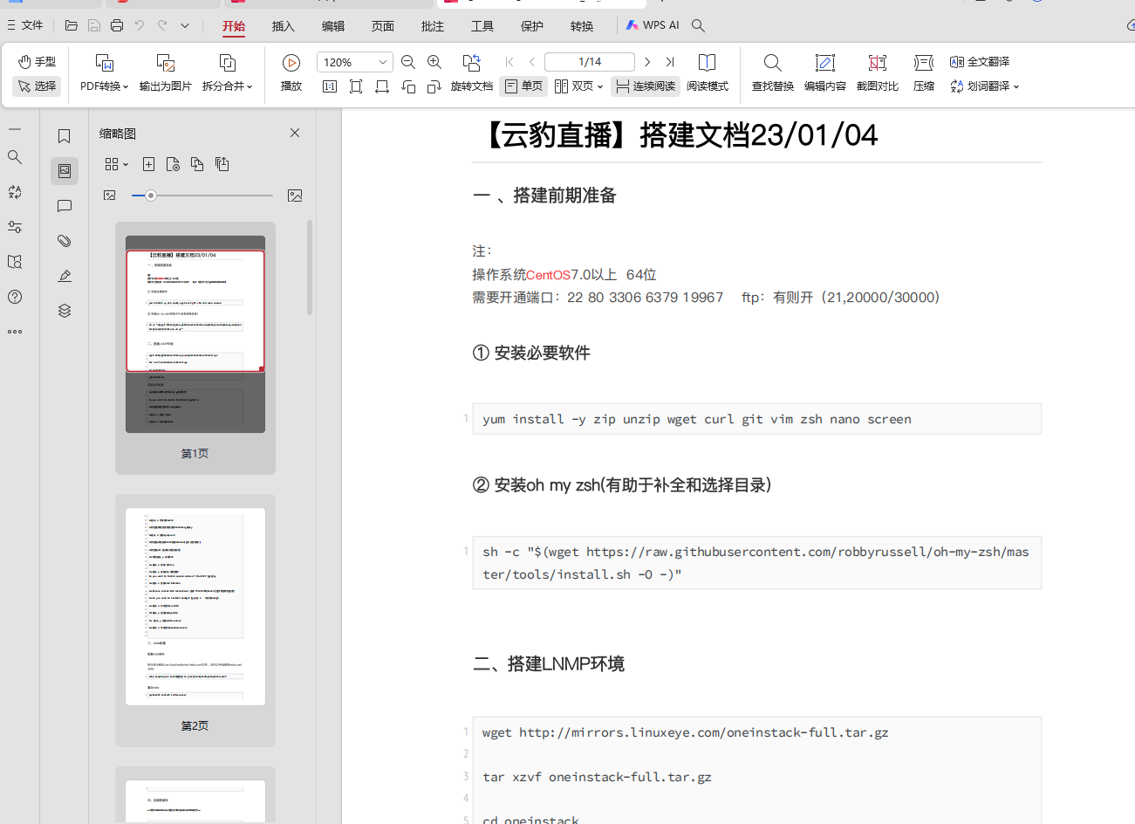Open 截图对比 screenshot compare
The height and width of the screenshot is (824, 1135).
(x=878, y=72)
